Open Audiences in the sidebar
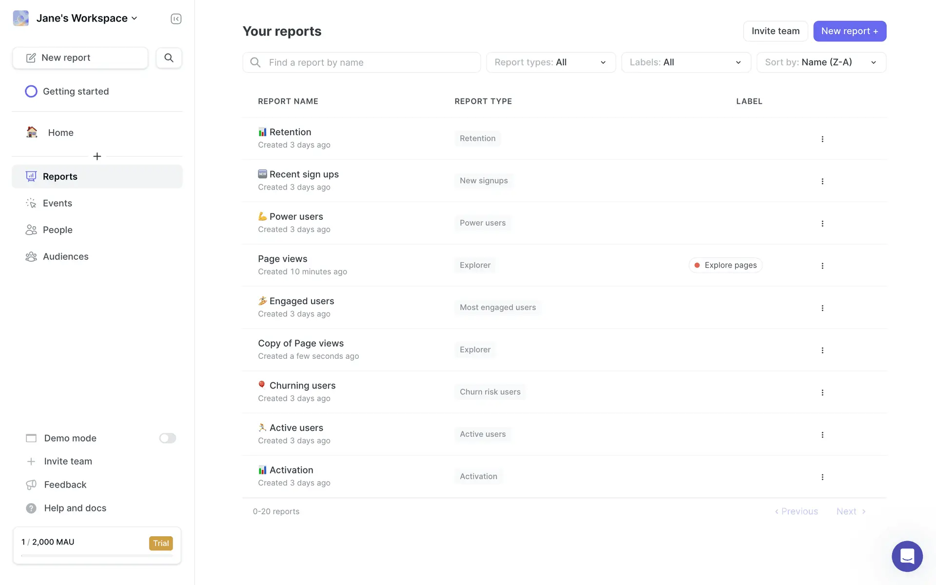The width and height of the screenshot is (936, 585). click(x=65, y=256)
